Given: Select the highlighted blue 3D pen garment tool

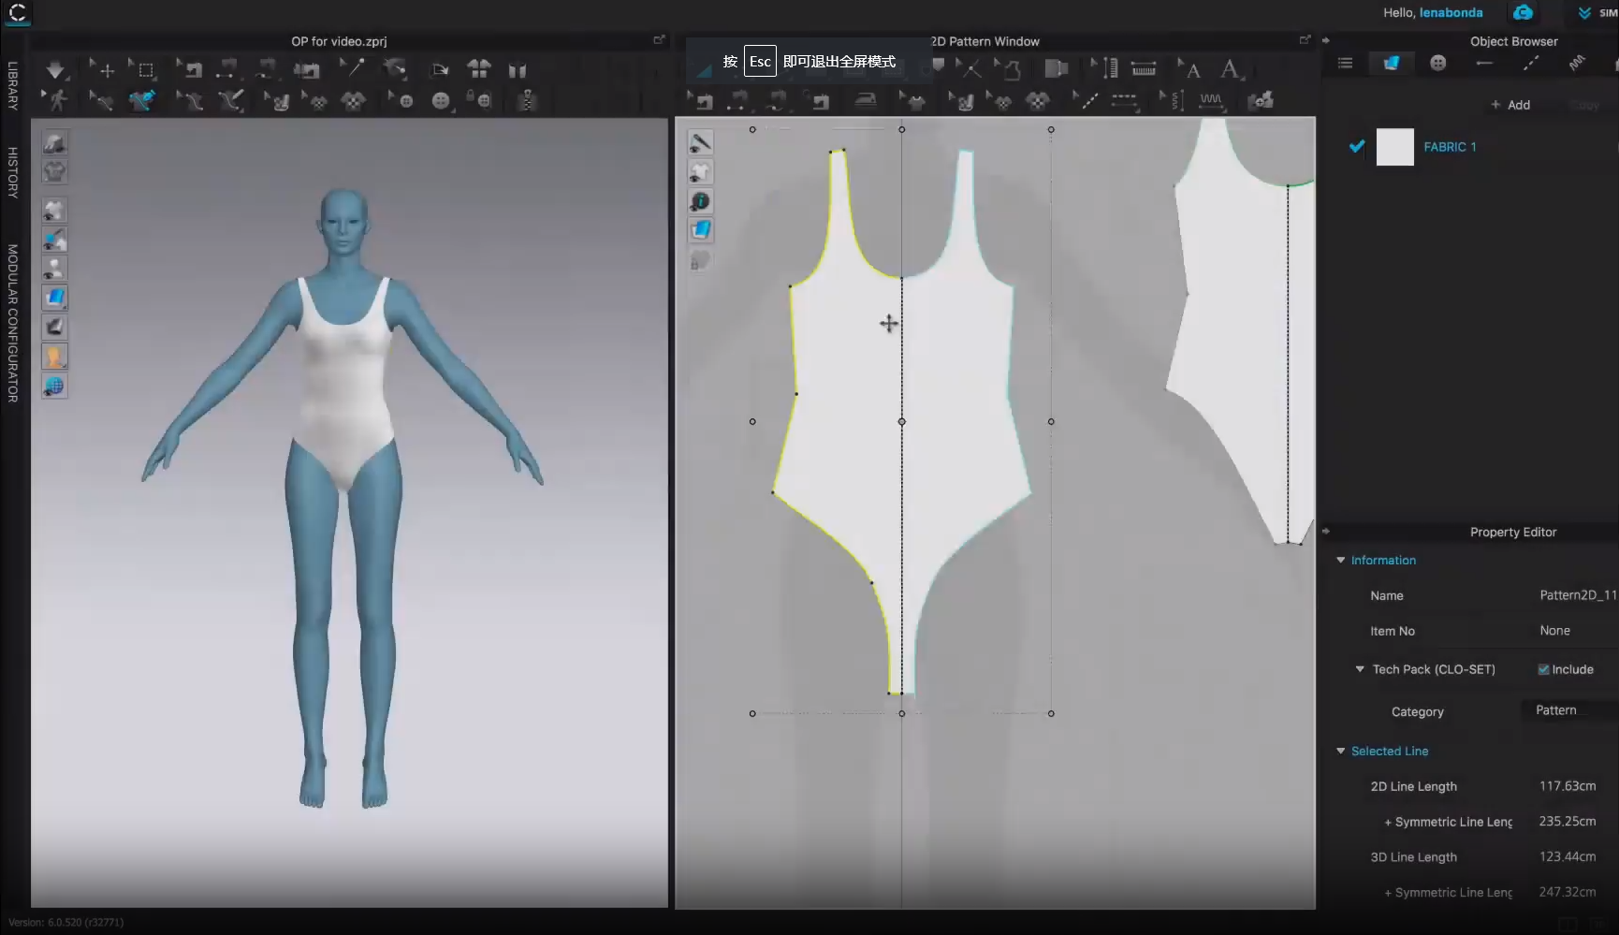Looking at the screenshot, I should (x=142, y=100).
